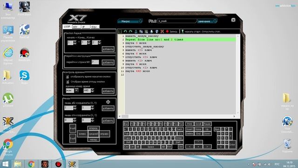Open the Recycle Bin on desktop
This screenshot has width=298, height=168.
(287, 146)
